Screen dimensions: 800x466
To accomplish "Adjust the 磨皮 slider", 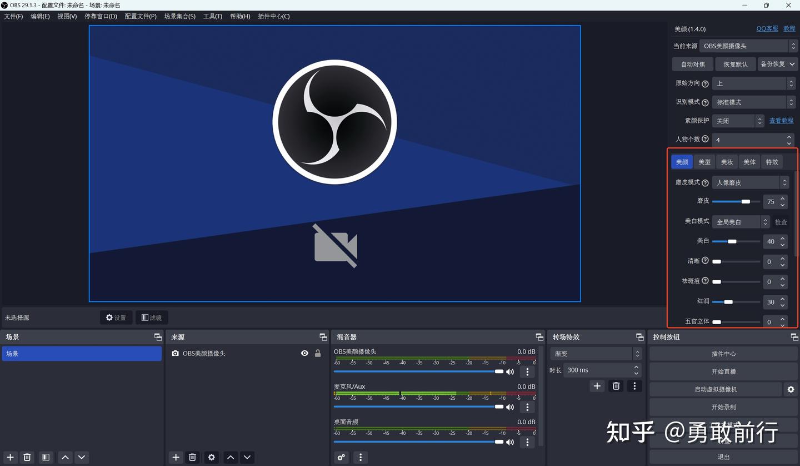I will click(x=736, y=201).
